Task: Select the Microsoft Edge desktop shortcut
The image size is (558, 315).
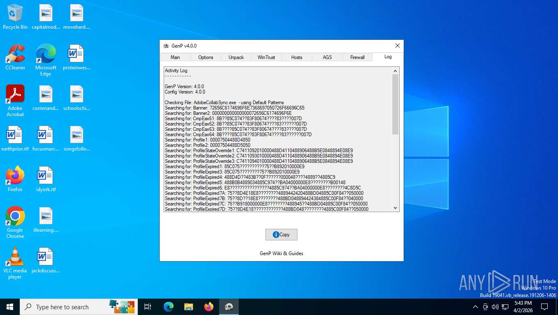Action: tap(46, 60)
